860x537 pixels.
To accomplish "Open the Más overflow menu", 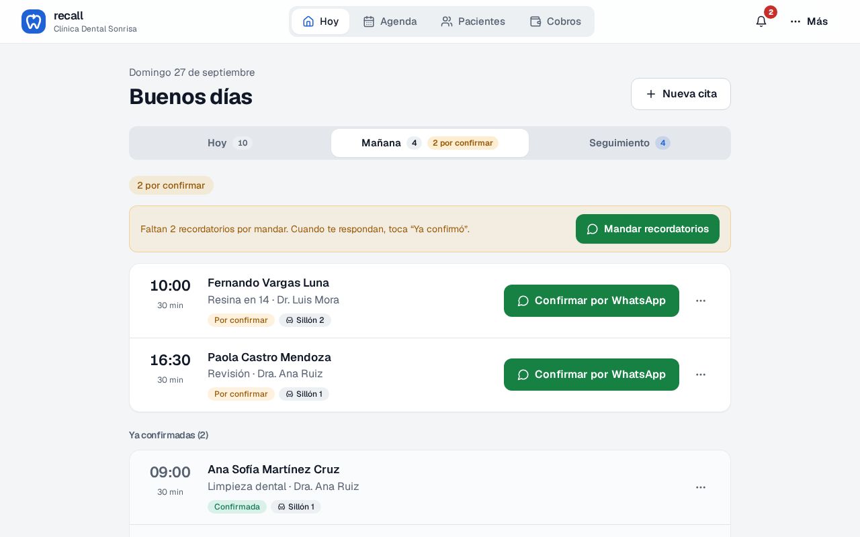I will tap(809, 21).
